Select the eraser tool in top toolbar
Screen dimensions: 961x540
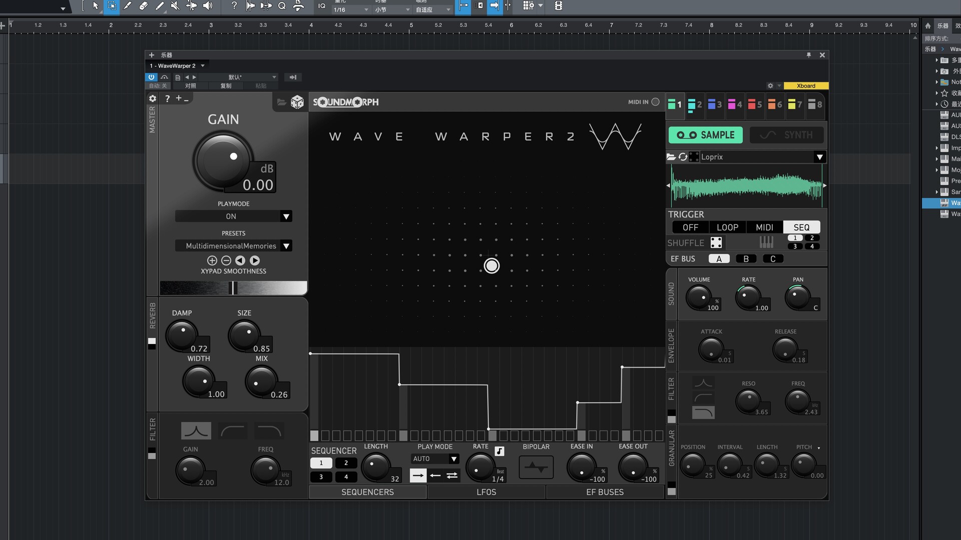point(143,6)
